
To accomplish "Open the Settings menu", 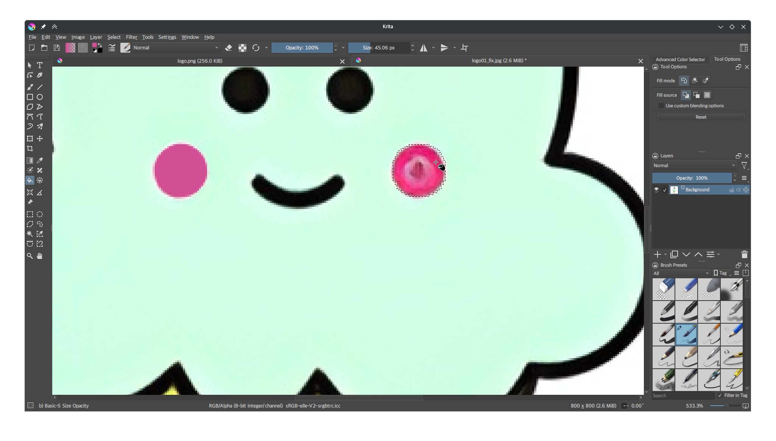I will point(167,37).
